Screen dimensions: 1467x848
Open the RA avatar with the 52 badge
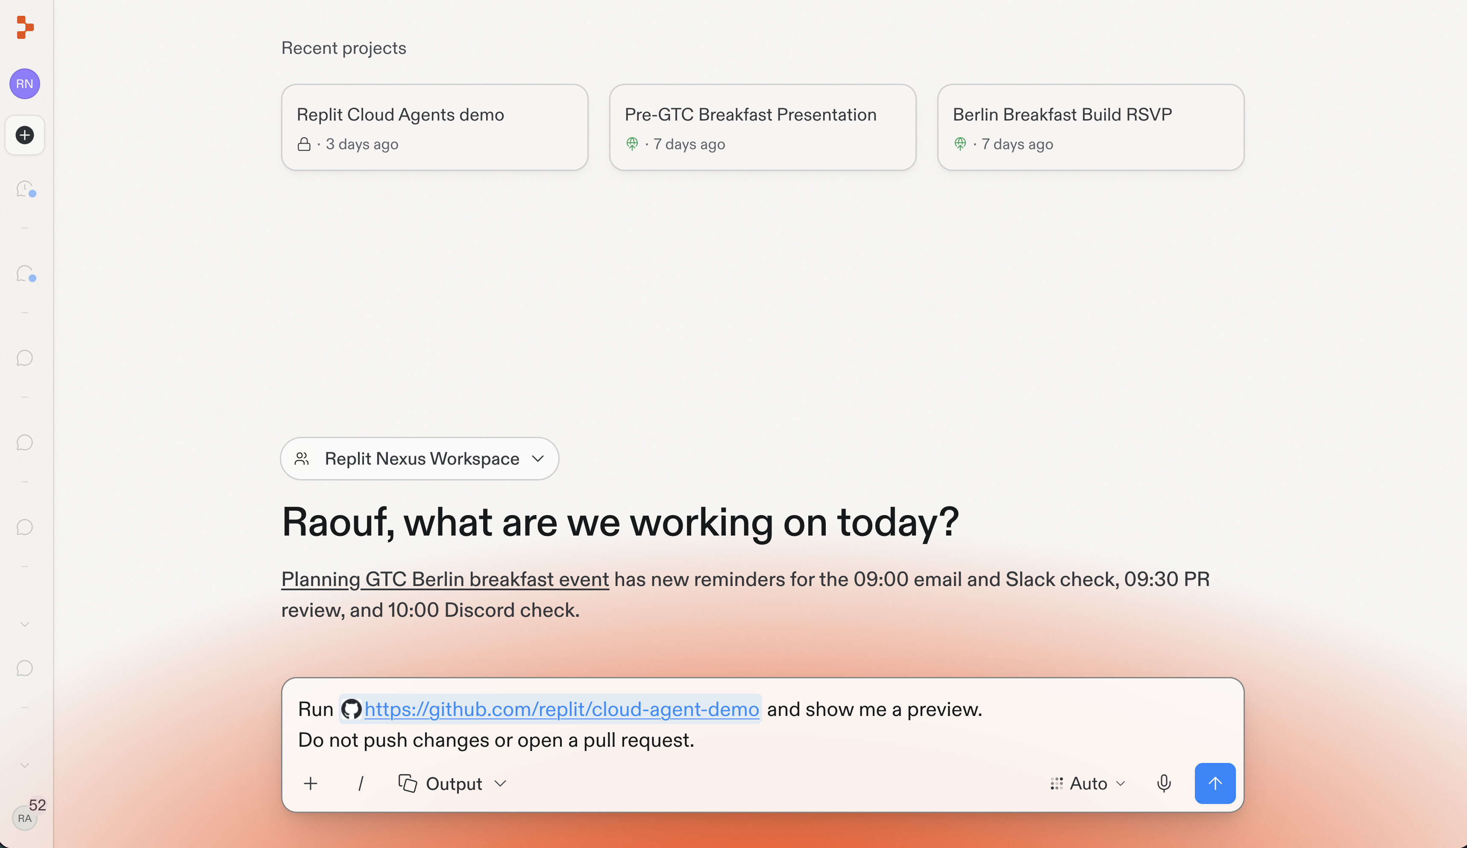click(x=24, y=818)
